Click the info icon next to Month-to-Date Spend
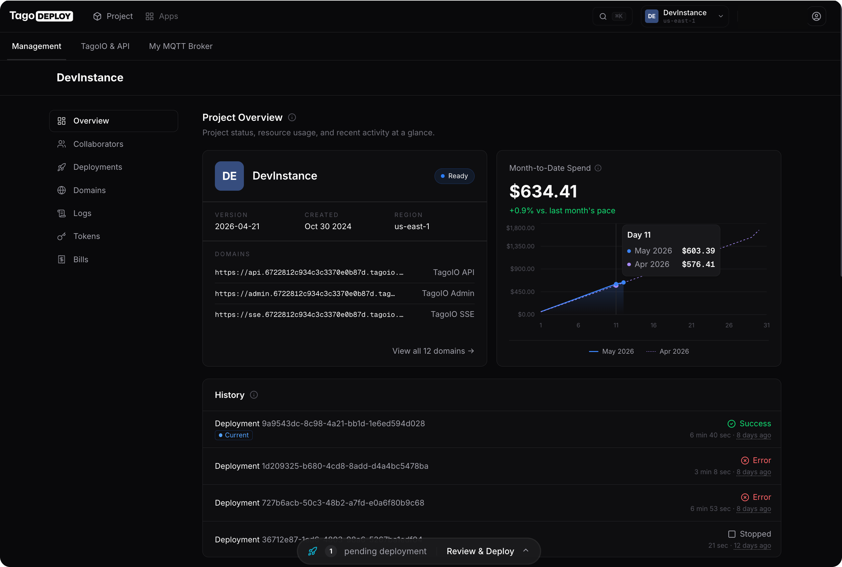The height and width of the screenshot is (567, 842). [598, 168]
